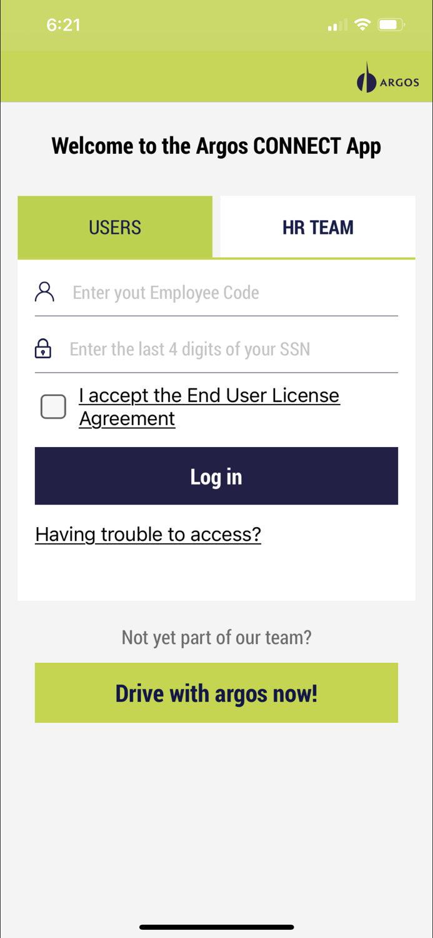Click the padlock icon beside the SSN field
The image size is (433, 938).
pos(42,348)
